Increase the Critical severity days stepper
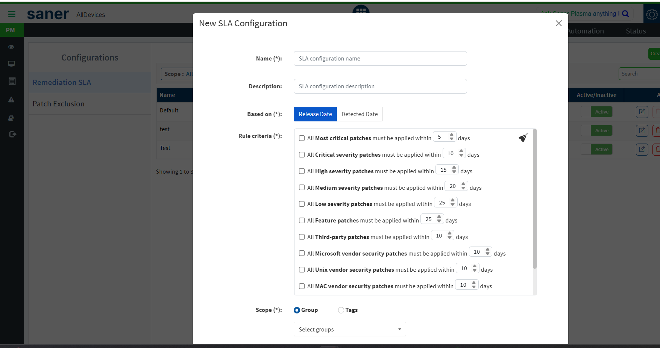This screenshot has width=660, height=348. pos(461,151)
